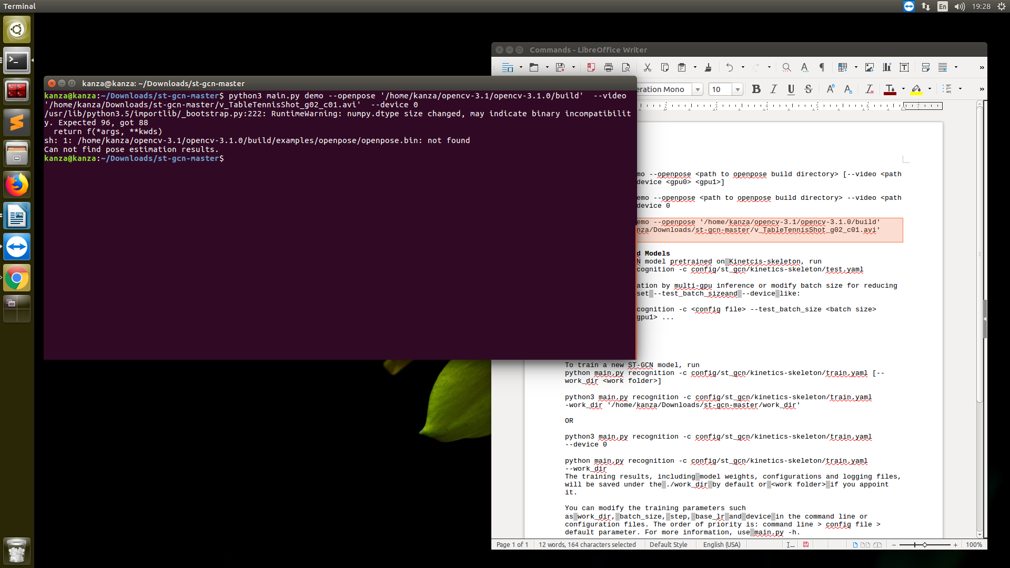Screen dimensions: 1010x568
Task: Insert a text box from the toolbar
Action: pyautogui.click(x=904, y=67)
